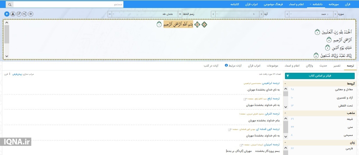Open the verse number dropdown showing 1
This screenshot has width=359, height=155.
(237, 14)
